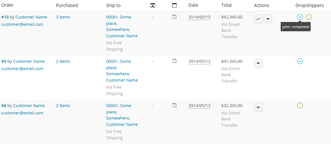This screenshot has height=144, width=331.
Task: Click blue completed dropshipper icon on order #9
Action: click(300, 61)
